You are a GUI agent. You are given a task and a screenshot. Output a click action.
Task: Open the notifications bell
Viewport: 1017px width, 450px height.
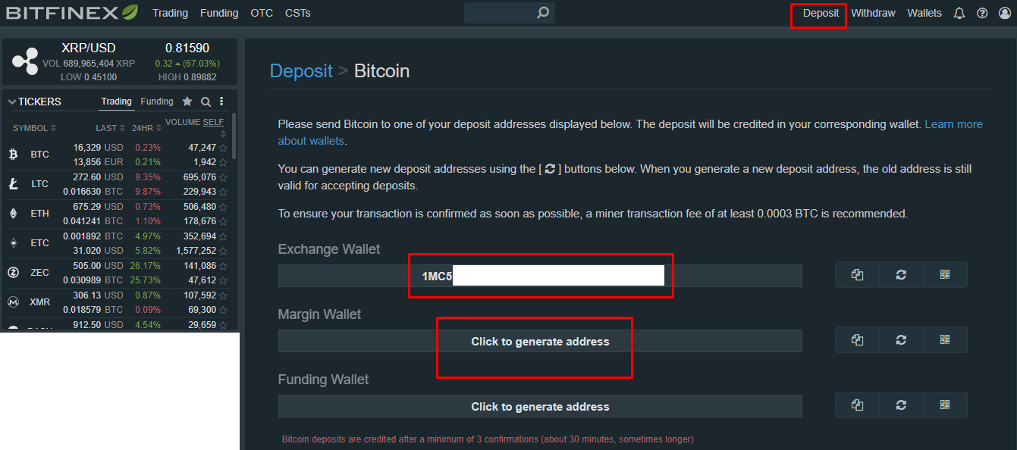click(959, 14)
